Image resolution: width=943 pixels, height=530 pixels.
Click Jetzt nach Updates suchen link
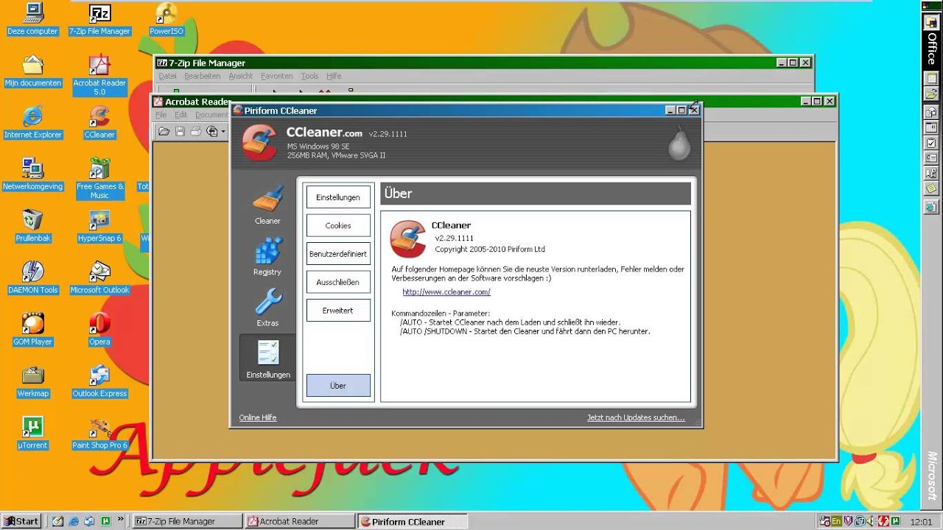tap(636, 417)
